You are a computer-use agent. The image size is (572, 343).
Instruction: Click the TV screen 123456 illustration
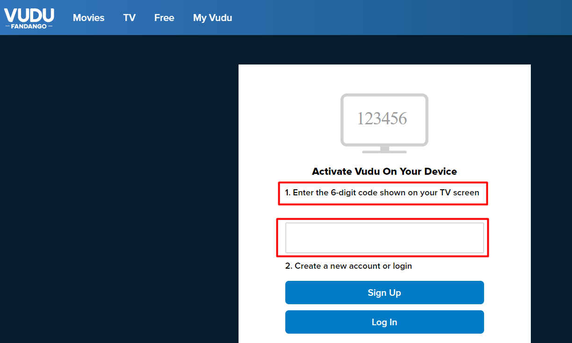coord(384,123)
